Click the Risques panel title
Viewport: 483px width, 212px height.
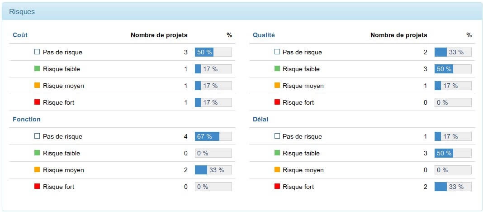[x=22, y=12]
